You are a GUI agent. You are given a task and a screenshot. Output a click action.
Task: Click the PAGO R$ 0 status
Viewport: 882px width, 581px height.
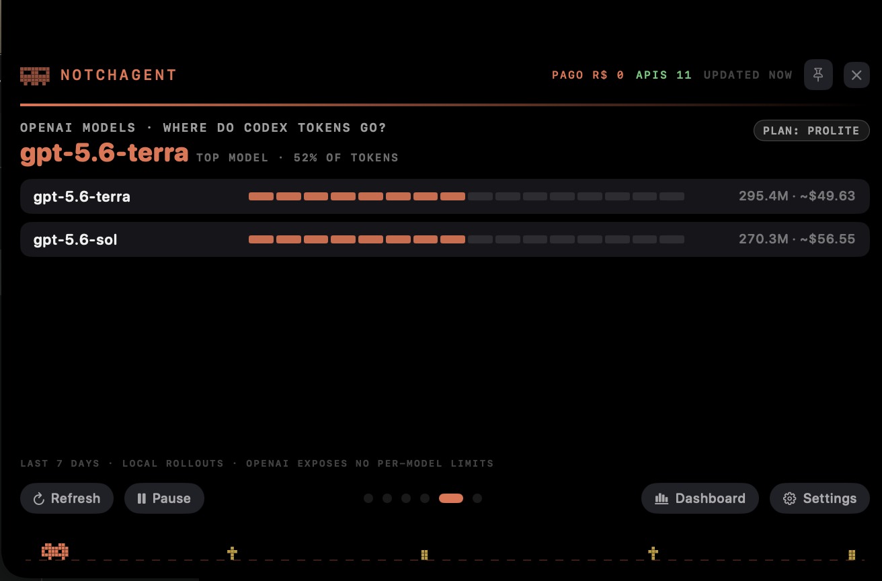tap(588, 75)
